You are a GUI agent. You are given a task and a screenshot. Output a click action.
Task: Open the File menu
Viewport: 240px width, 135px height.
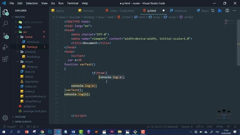pyautogui.click(x=12, y=3)
